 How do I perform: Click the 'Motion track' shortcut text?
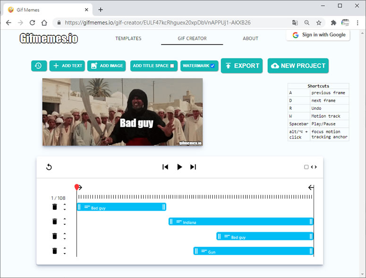point(325,116)
